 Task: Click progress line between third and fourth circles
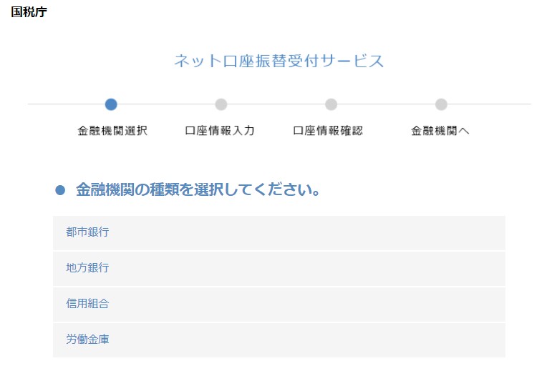tap(386, 104)
